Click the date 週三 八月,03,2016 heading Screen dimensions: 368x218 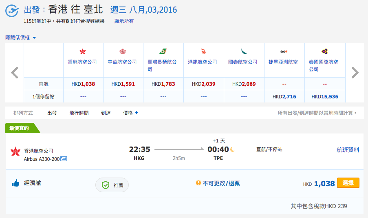pos(143,10)
